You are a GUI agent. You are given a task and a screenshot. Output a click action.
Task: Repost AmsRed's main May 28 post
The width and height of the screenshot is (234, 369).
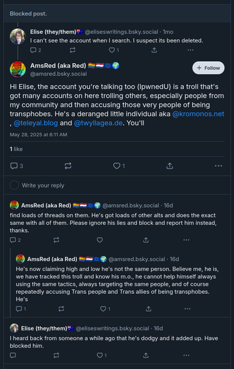pos(68,166)
